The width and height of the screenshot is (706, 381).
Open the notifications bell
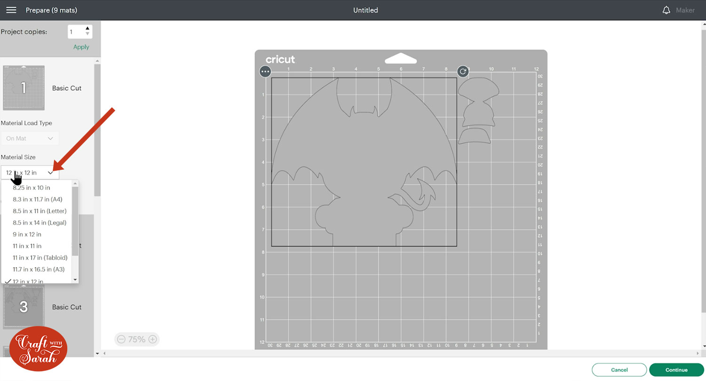tap(666, 10)
